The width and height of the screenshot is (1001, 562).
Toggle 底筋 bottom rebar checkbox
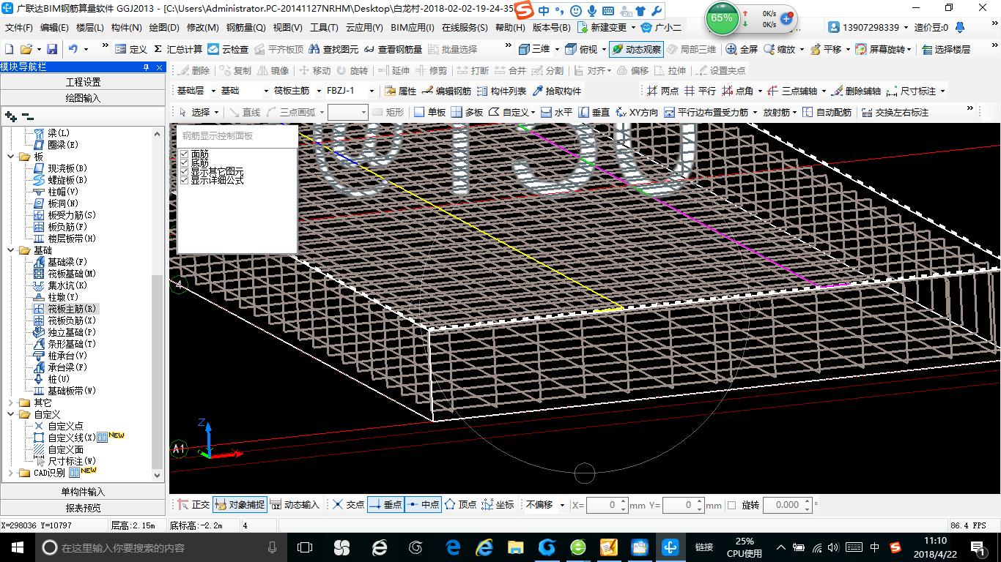point(184,163)
